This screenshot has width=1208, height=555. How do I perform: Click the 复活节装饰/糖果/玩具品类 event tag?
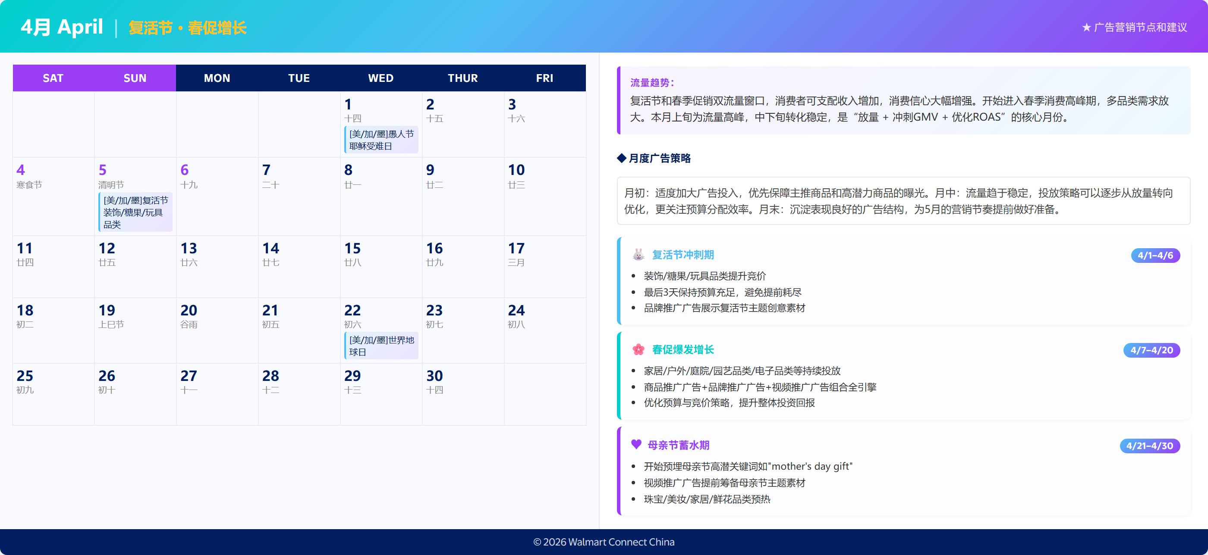[135, 212]
